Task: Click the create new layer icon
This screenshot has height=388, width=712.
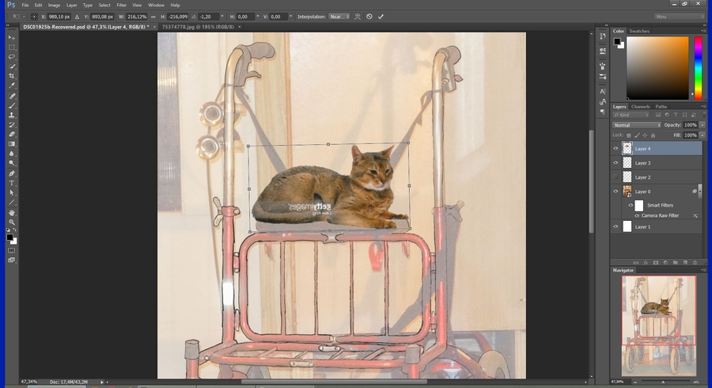Action: [x=685, y=263]
